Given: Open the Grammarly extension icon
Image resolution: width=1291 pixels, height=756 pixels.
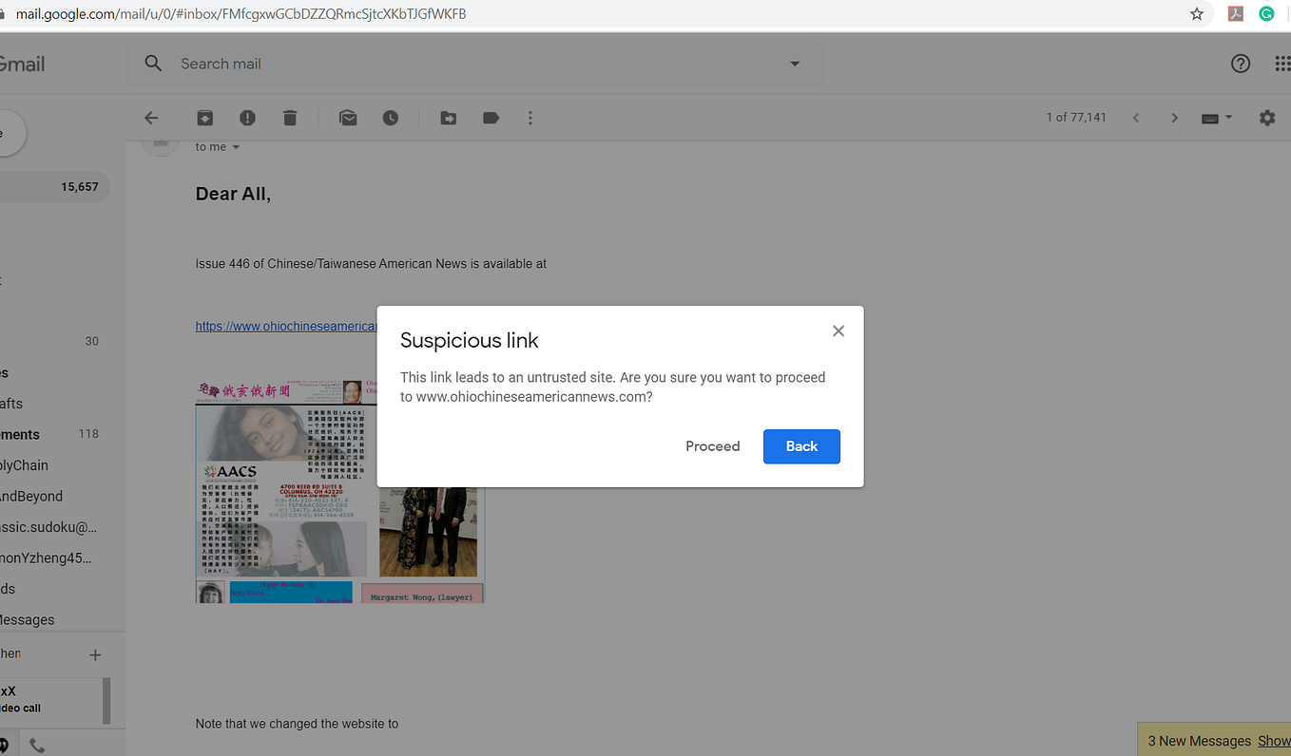Looking at the screenshot, I should [1265, 13].
